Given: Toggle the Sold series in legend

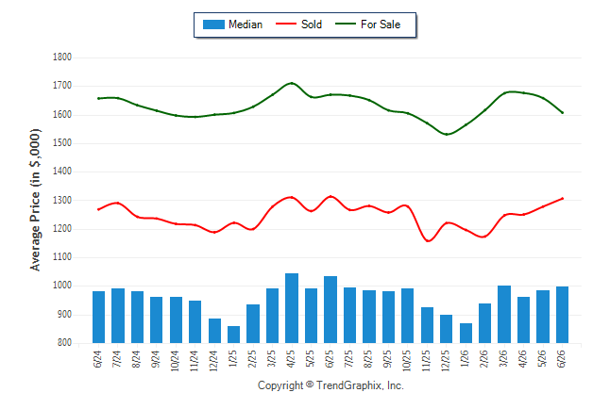Looking at the screenshot, I should click(x=298, y=25).
